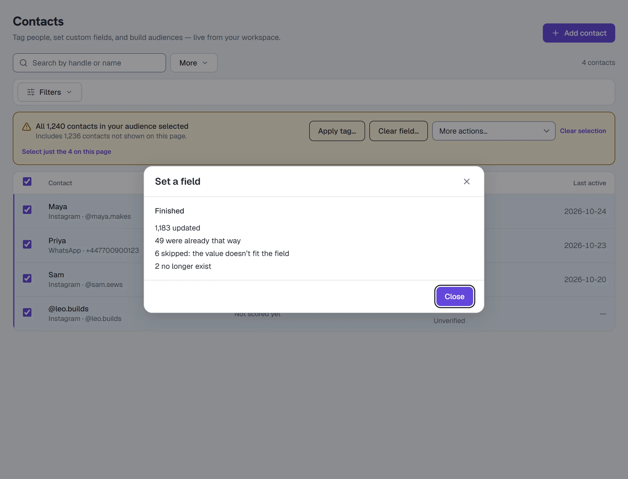Focus the Search by handle or name field
Viewport: 628px width, 479px height.
tap(89, 63)
